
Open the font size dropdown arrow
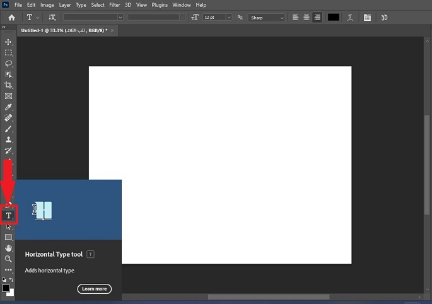[229, 18]
